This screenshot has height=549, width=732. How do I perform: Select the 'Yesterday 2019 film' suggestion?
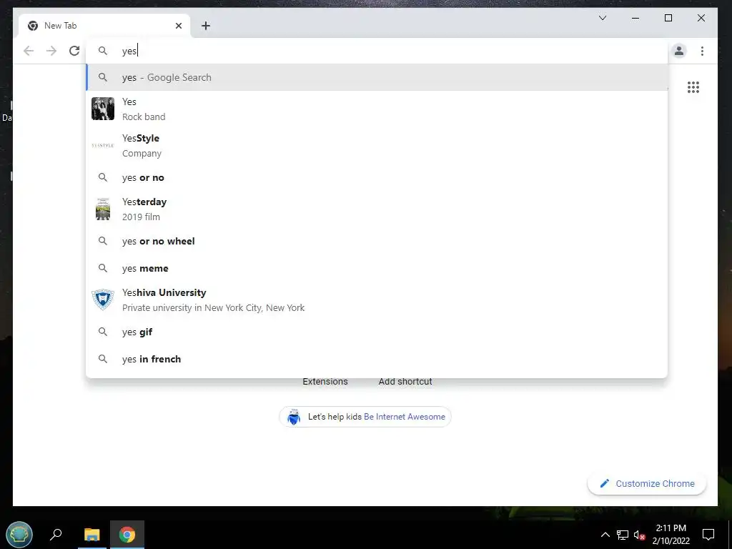377,209
